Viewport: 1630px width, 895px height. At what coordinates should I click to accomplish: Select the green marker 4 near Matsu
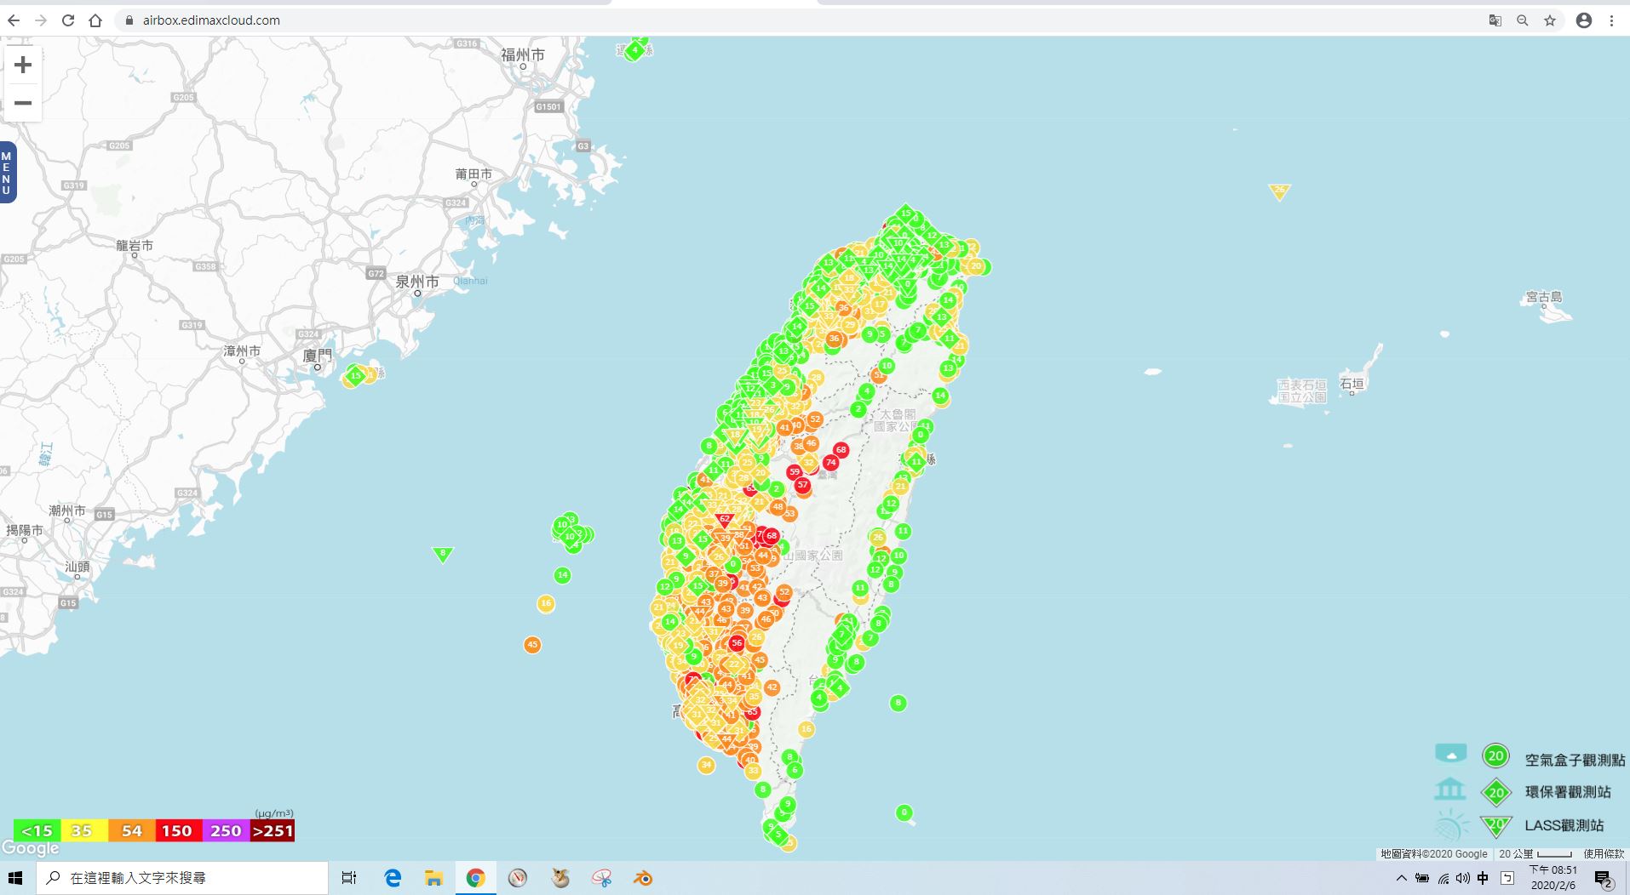click(x=634, y=51)
